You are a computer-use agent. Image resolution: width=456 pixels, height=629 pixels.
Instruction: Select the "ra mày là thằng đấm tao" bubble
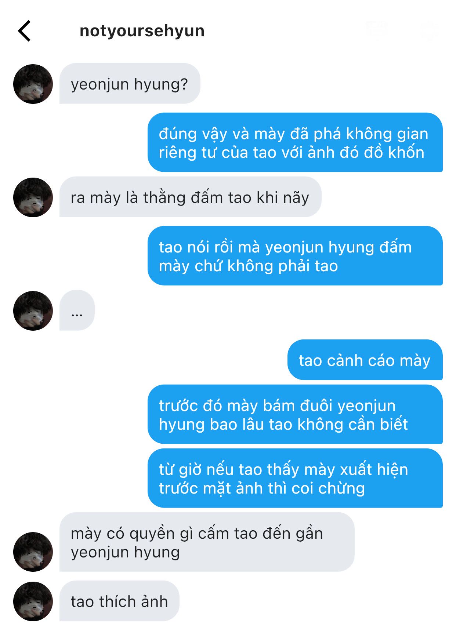click(x=190, y=197)
